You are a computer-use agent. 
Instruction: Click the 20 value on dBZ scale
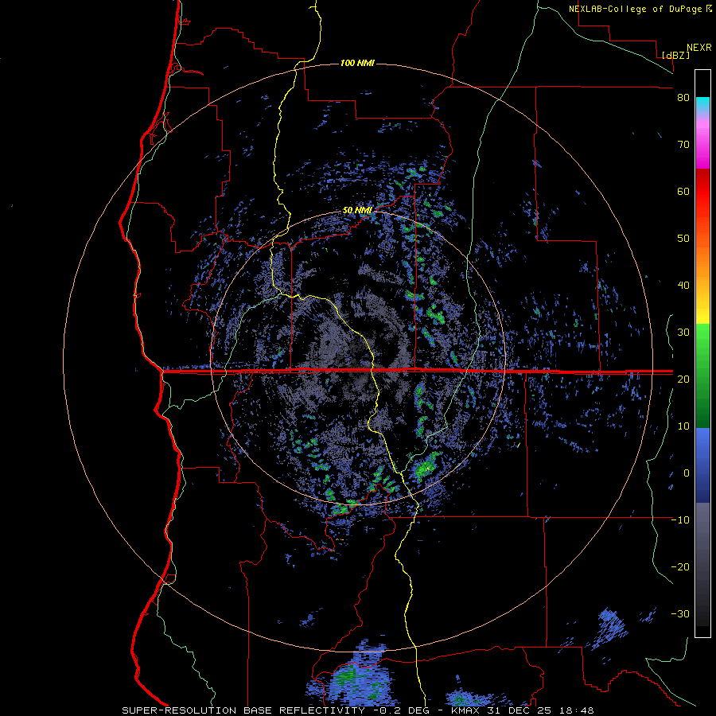(683, 379)
